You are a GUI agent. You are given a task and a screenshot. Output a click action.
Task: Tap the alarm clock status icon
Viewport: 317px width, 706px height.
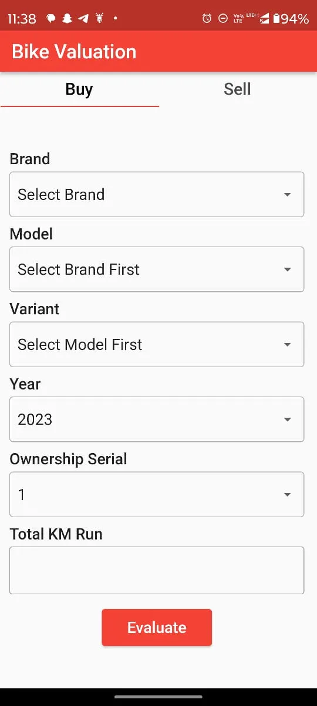pos(207,19)
